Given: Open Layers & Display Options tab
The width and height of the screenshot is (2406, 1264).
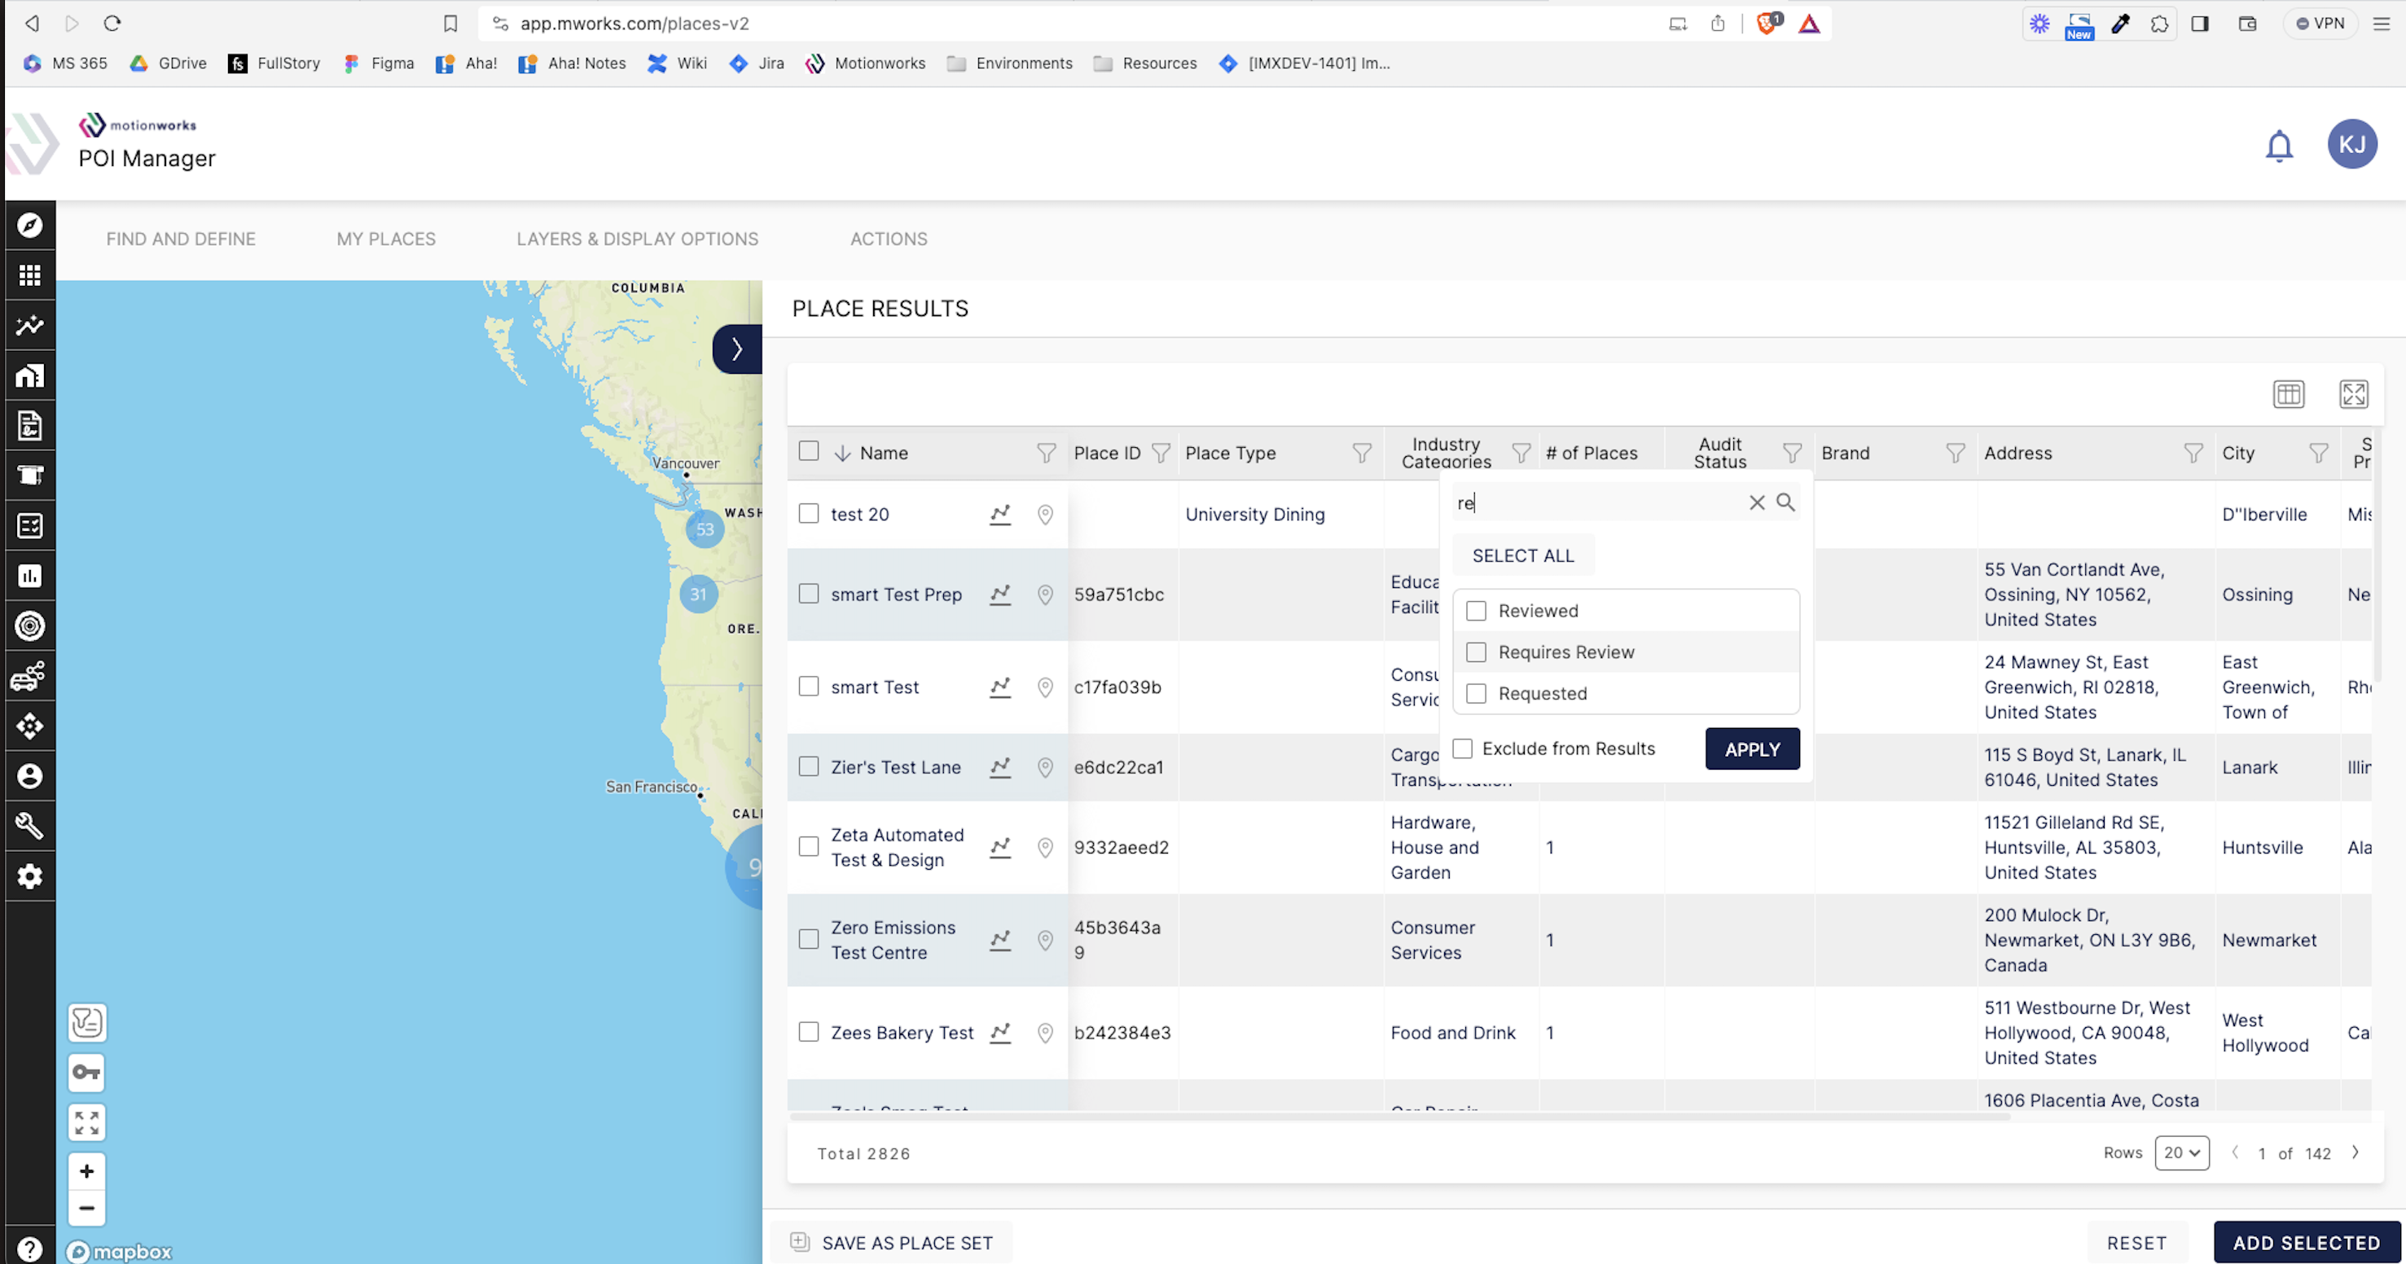Looking at the screenshot, I should 638,239.
